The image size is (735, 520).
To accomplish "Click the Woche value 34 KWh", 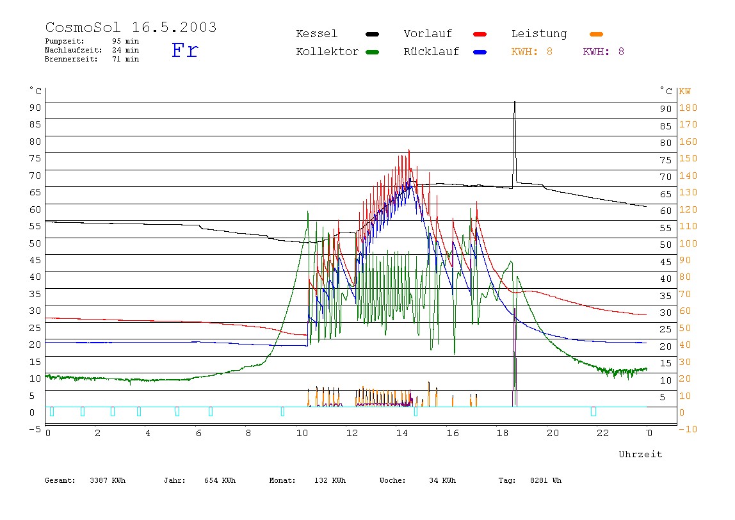I will coord(442,480).
